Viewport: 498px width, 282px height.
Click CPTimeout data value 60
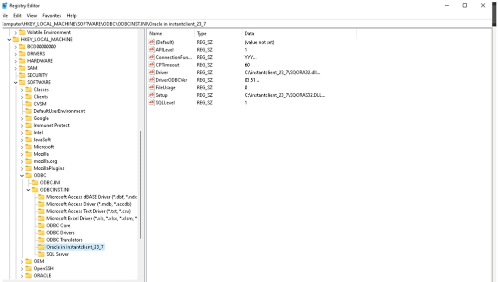coord(247,64)
